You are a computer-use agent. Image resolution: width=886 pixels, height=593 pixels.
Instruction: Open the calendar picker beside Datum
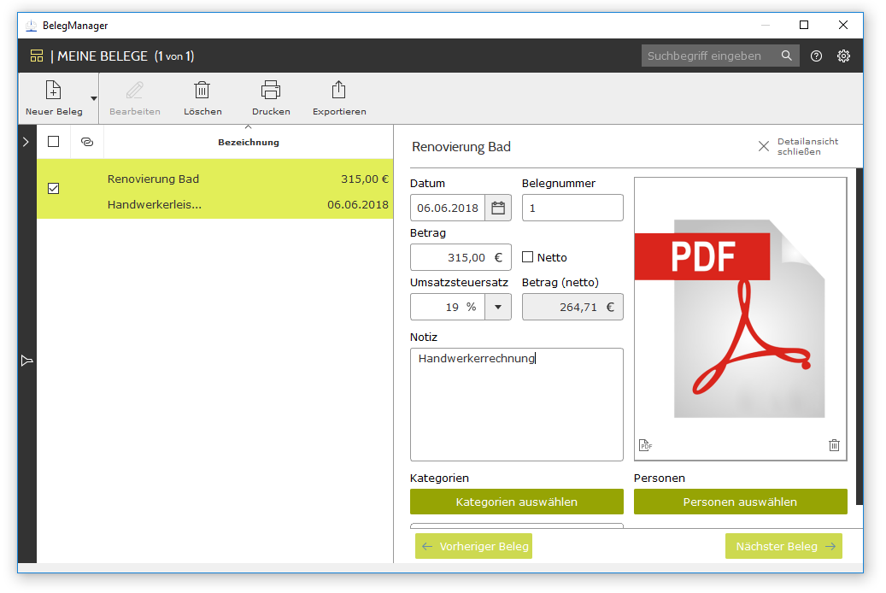pyautogui.click(x=498, y=208)
